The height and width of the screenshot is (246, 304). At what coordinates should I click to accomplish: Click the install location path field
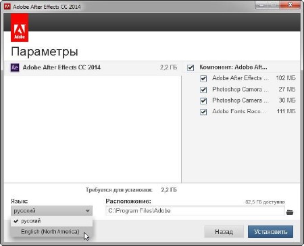(x=195, y=211)
